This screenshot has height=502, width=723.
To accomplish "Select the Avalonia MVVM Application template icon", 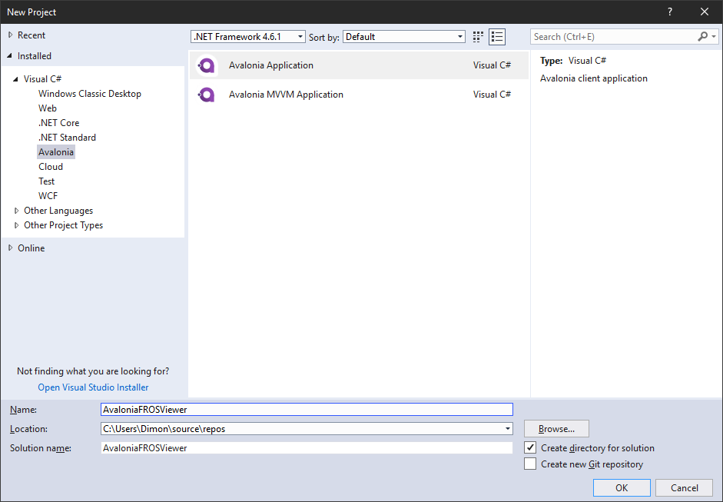I will [206, 94].
